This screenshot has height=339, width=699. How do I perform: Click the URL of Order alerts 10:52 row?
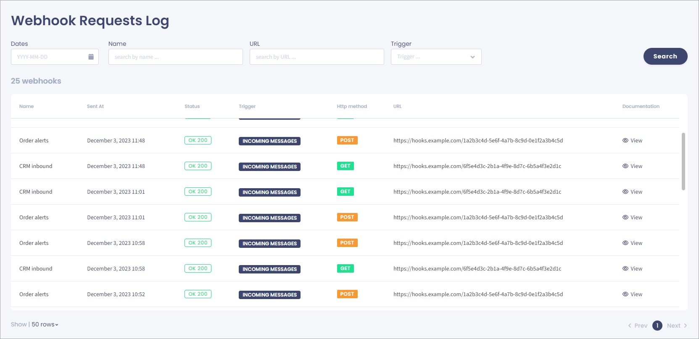point(478,294)
